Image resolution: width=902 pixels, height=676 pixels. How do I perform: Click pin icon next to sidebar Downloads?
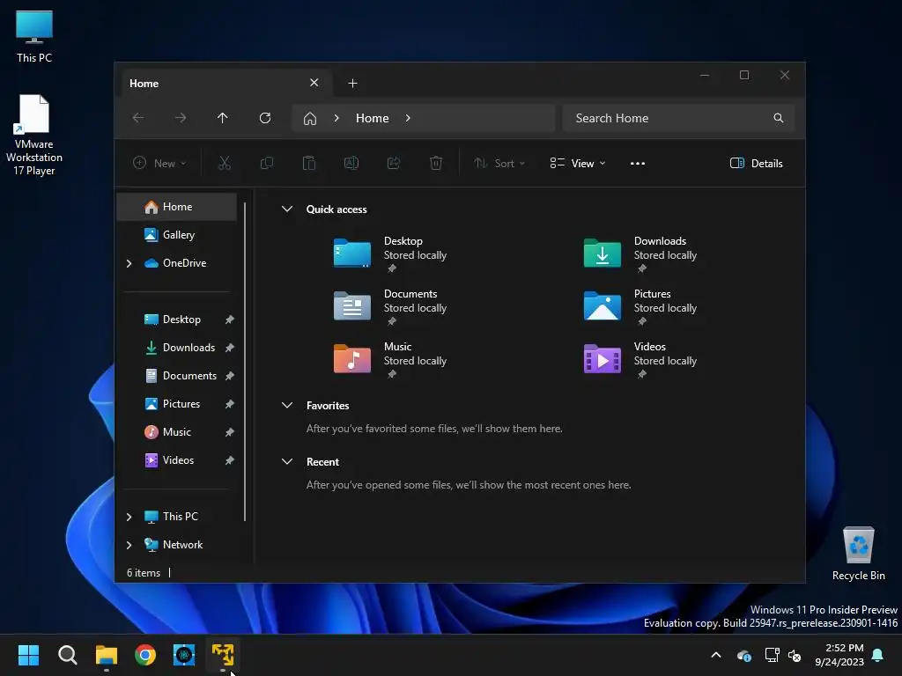[x=229, y=348]
